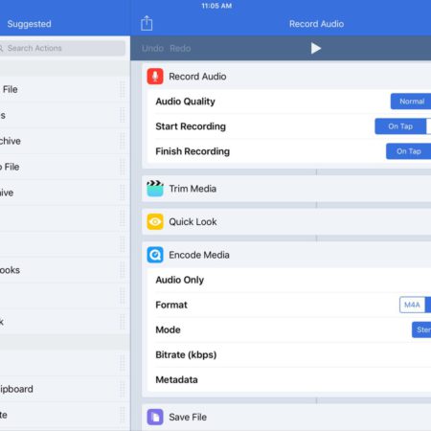Run the workflow with play button
The width and height of the screenshot is (431, 431).
(x=316, y=48)
